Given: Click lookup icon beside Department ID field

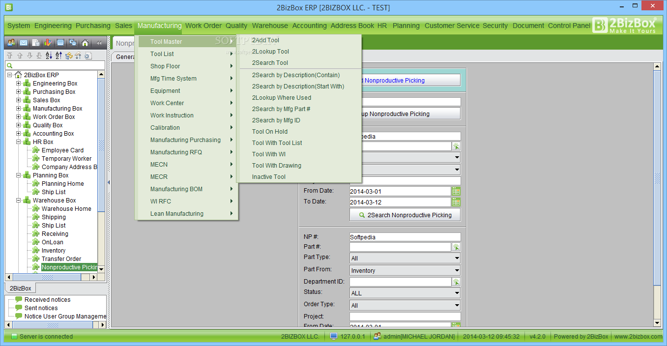Looking at the screenshot, I should (456, 282).
